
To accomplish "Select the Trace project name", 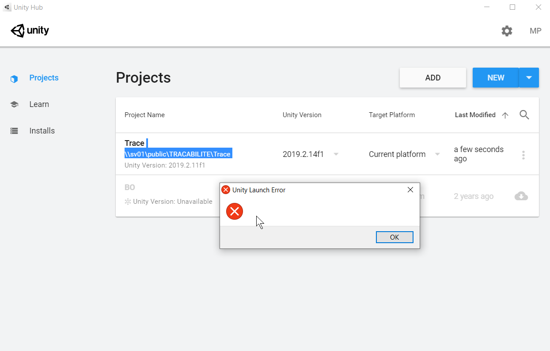I will [134, 143].
